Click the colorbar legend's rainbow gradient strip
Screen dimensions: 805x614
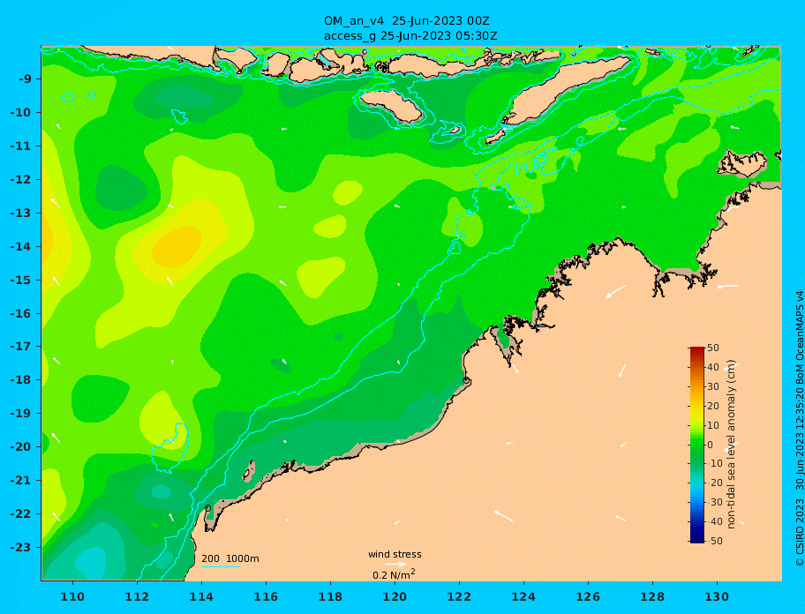pos(697,445)
